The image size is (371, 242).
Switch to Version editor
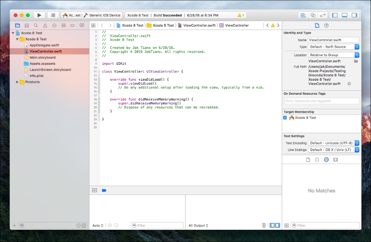(323, 15)
